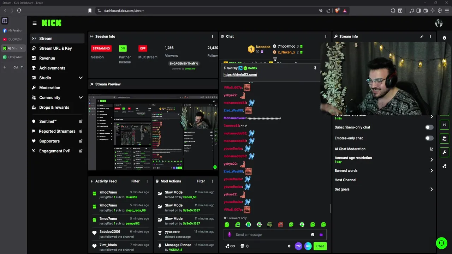Open Stream URL & Key page
The width and height of the screenshot is (452, 254).
pos(57,48)
